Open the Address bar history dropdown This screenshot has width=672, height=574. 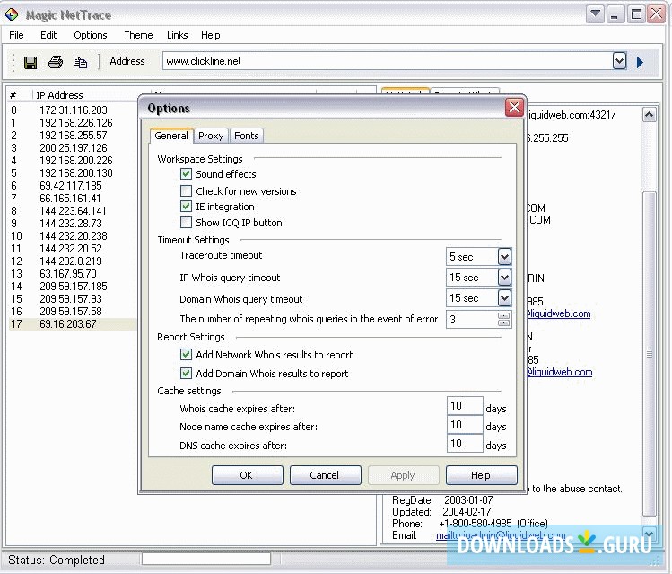point(619,61)
